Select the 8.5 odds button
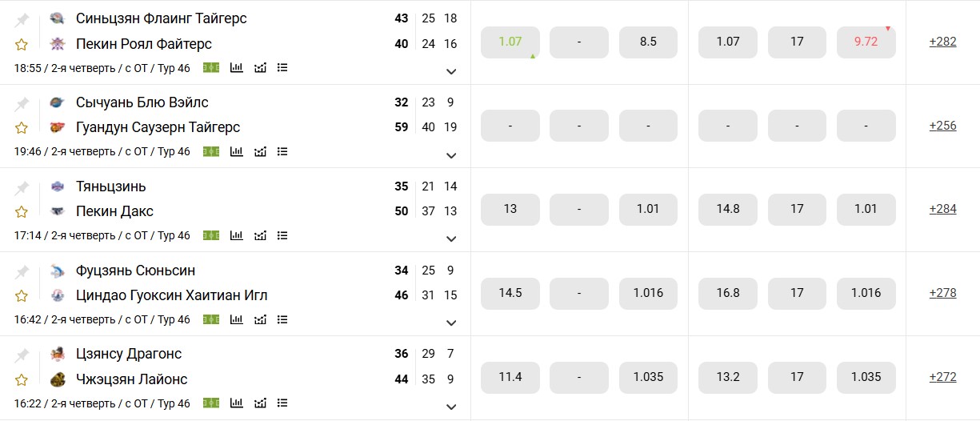Screen dimensions: 980x421 [x=648, y=42]
